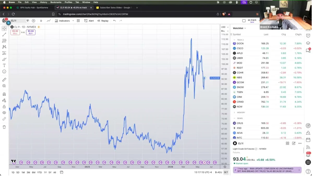Image resolution: width=313 pixels, height=177 pixels.
Task: Save the es track layout
Action: 252,22
